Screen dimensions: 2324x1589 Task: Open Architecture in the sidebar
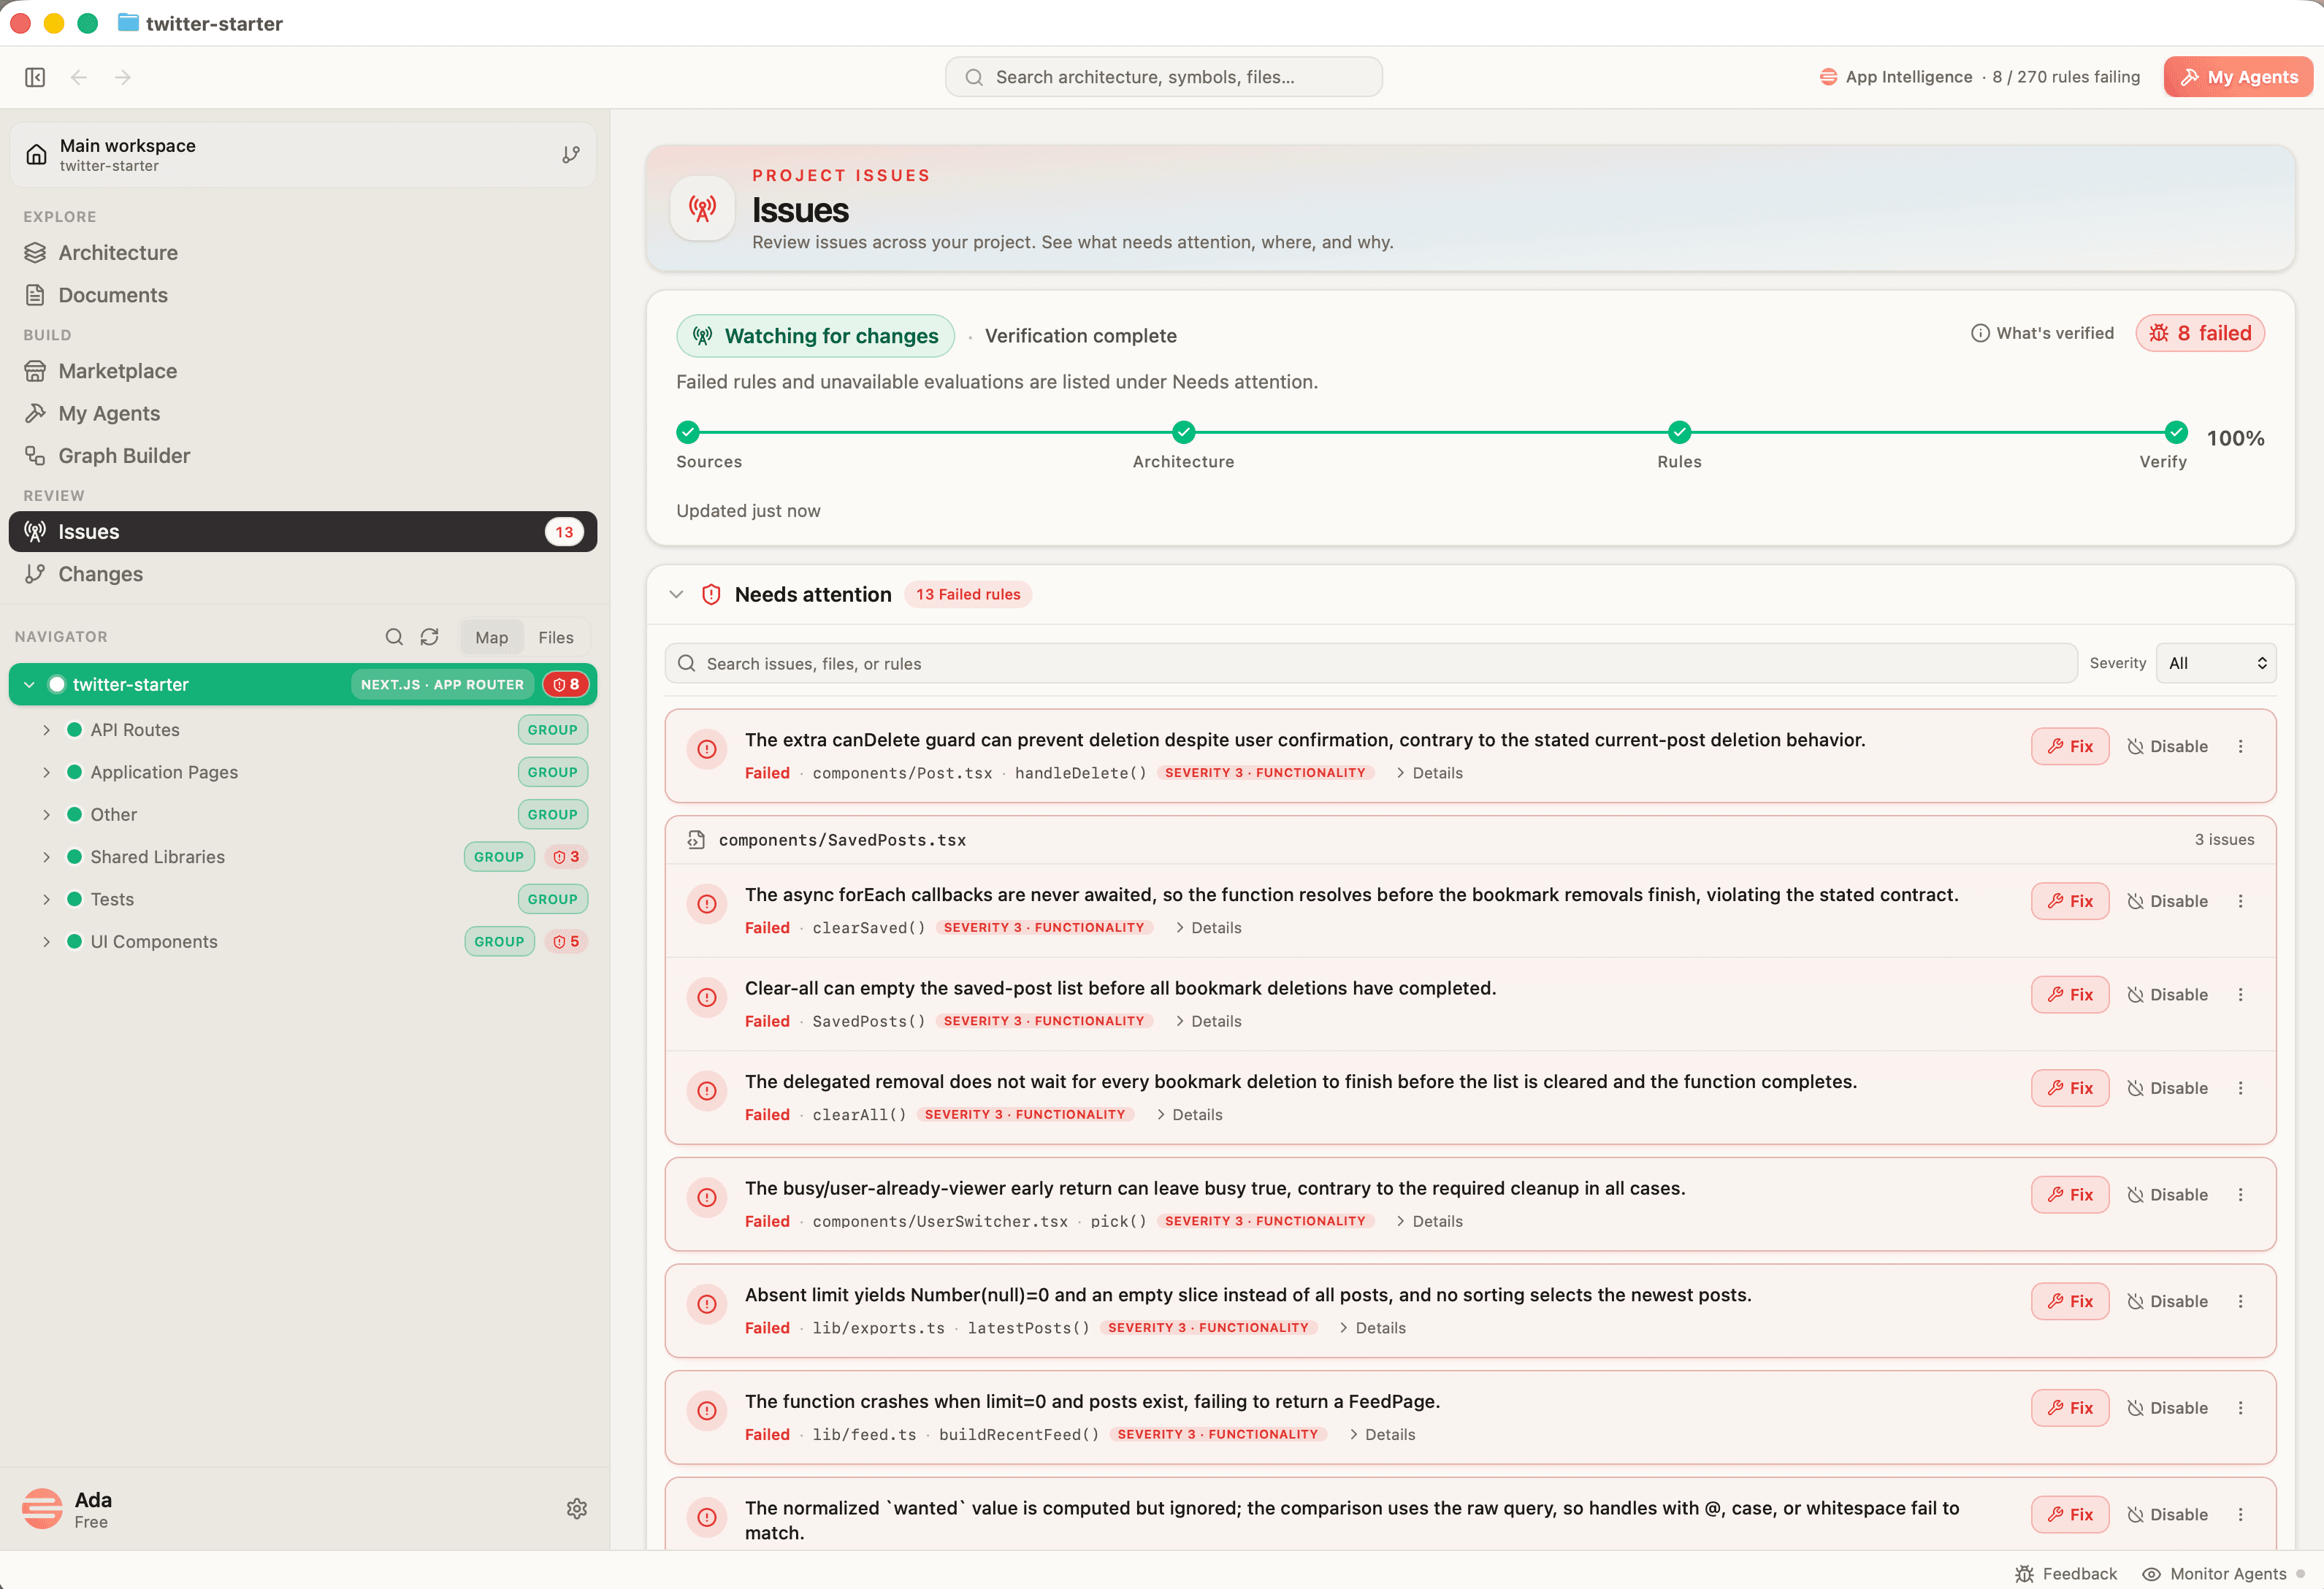[x=303, y=253]
